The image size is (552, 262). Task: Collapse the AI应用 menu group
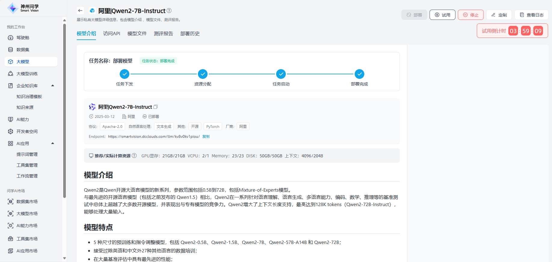(x=53, y=143)
